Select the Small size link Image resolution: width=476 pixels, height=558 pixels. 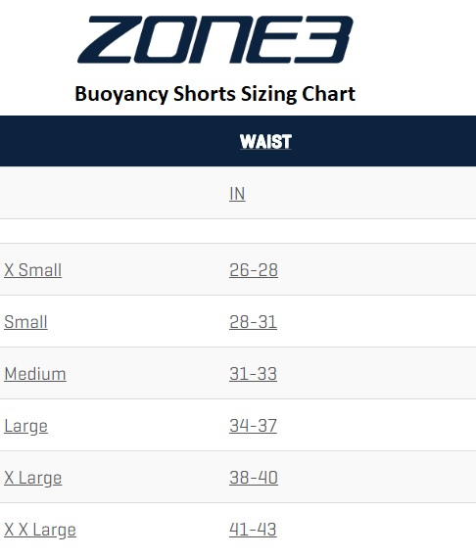click(x=25, y=322)
